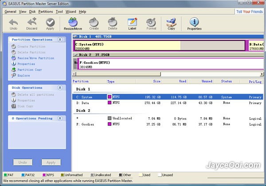Sort by the Size column header
The width and height of the screenshot is (266, 186).
[x=149, y=81]
